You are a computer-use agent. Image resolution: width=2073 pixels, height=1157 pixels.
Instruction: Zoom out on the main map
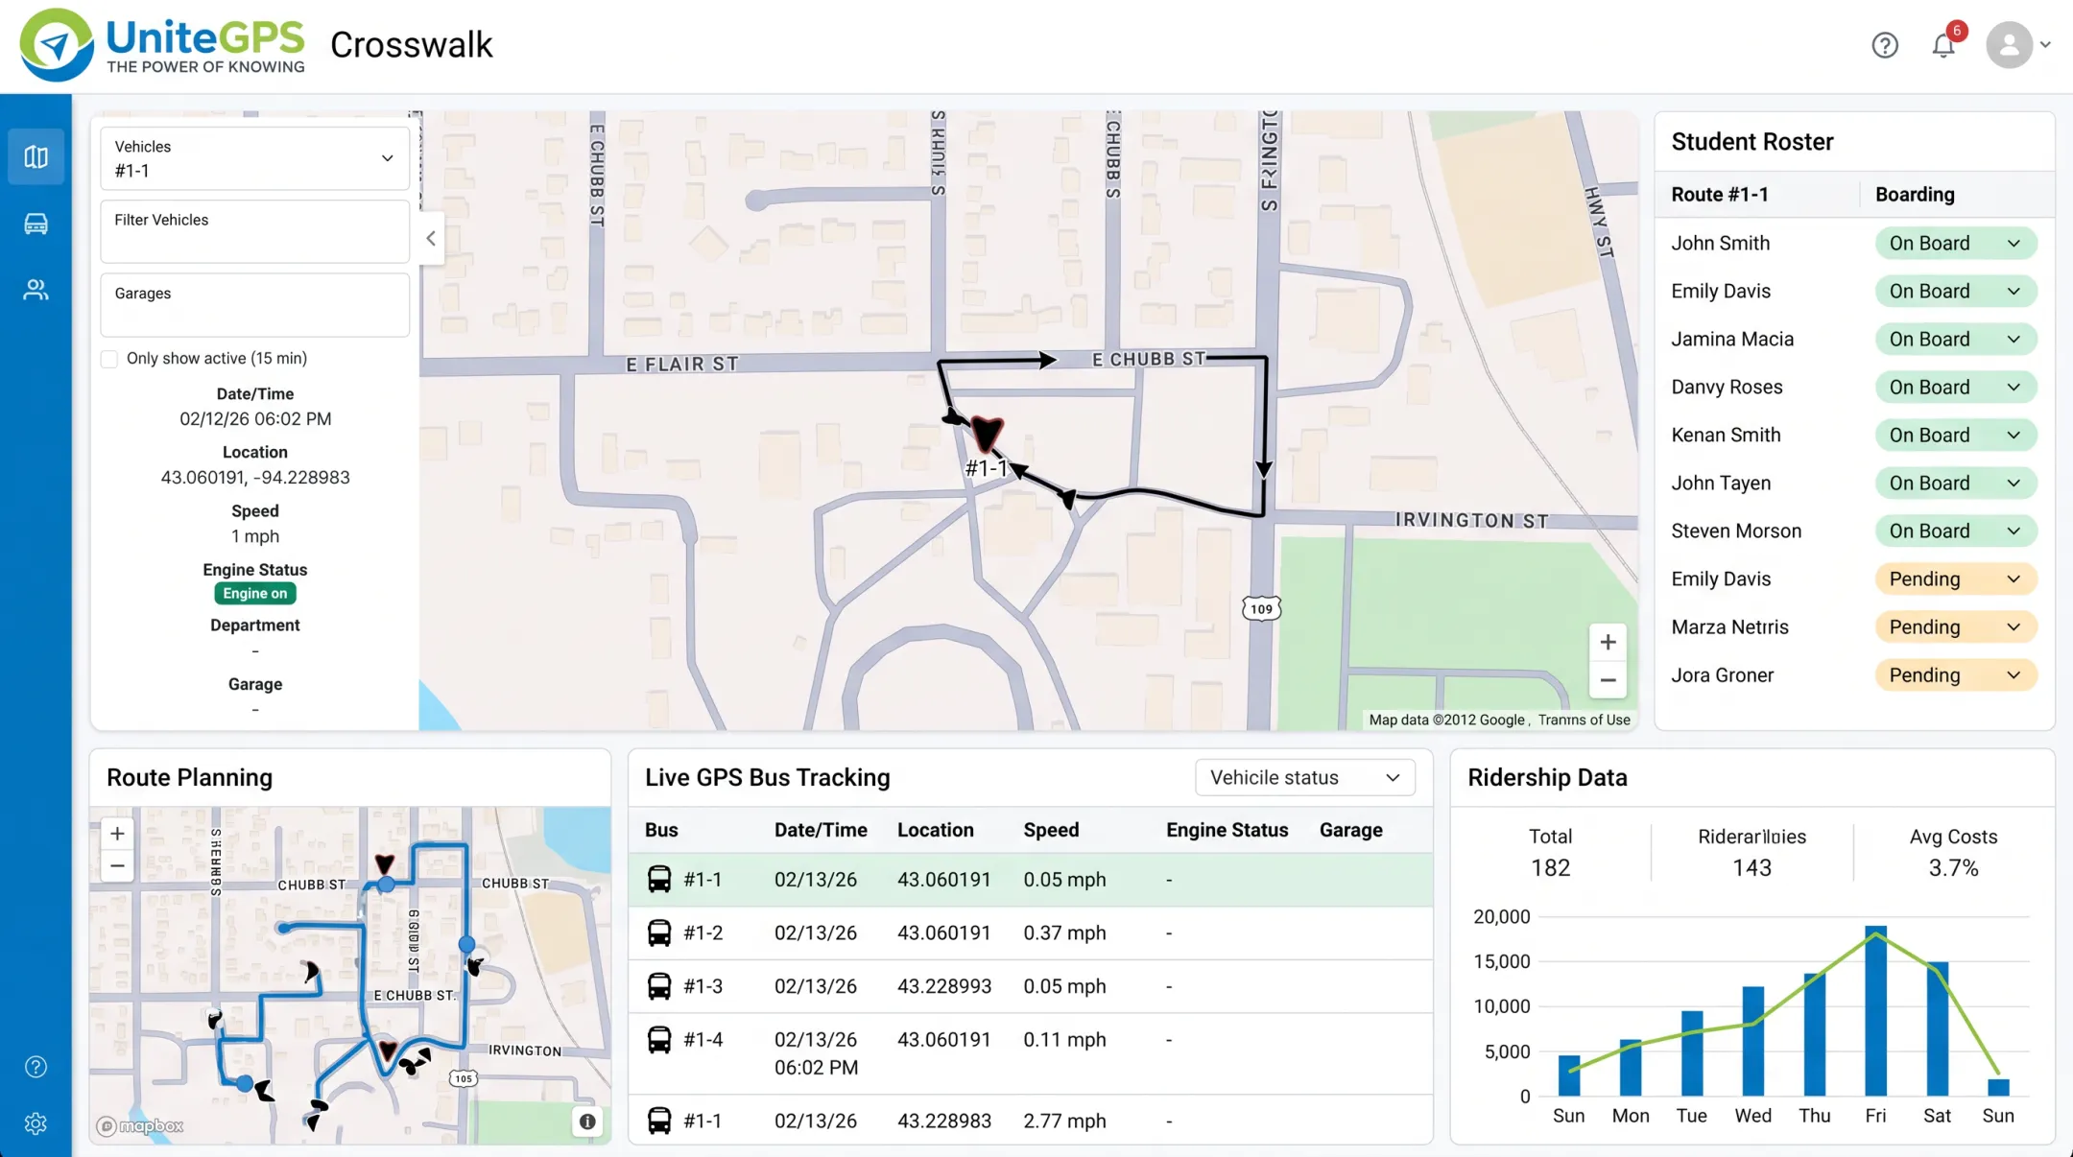tap(1608, 680)
